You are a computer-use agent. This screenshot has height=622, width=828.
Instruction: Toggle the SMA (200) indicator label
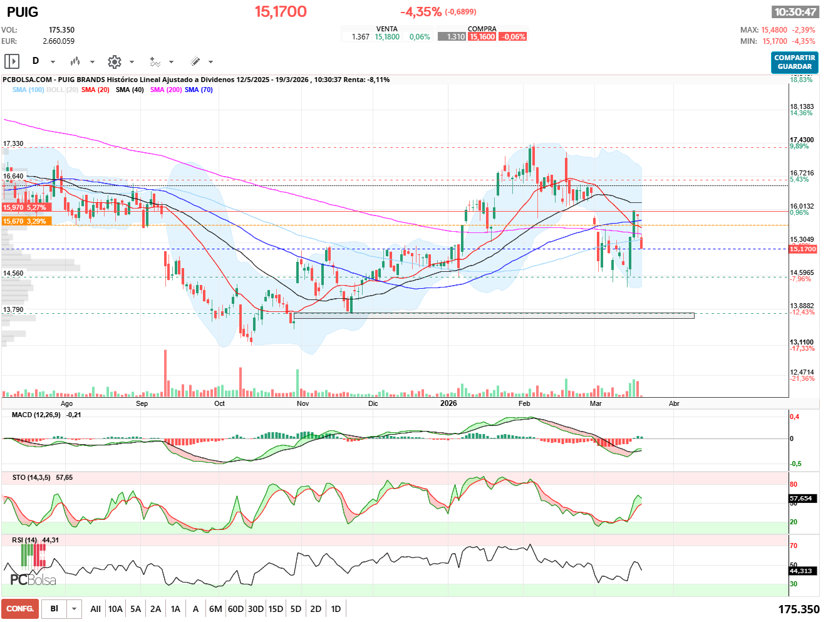pos(166,90)
